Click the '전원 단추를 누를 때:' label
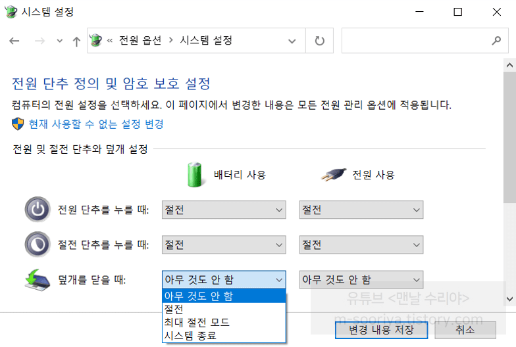 point(103,210)
